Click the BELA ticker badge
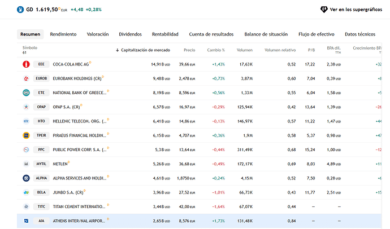390x229 pixels. click(41, 192)
